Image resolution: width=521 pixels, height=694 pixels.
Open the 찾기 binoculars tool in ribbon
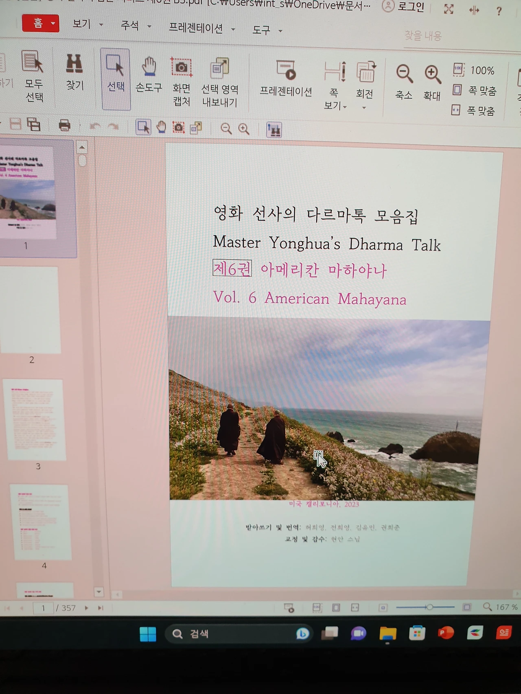click(74, 72)
